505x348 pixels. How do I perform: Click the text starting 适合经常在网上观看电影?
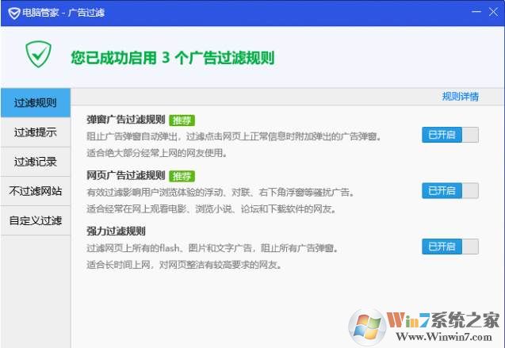click(x=212, y=209)
